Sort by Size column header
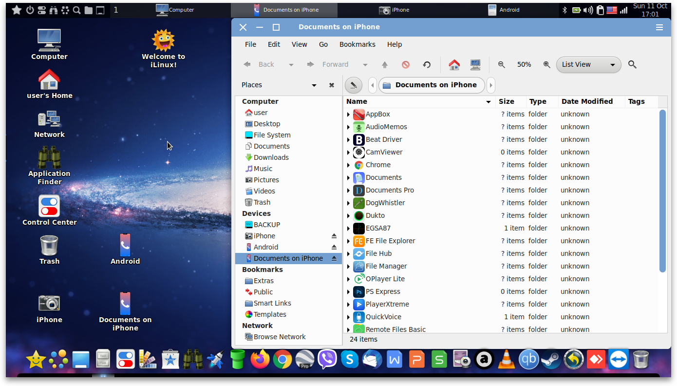This screenshot has width=677, height=386. pyautogui.click(x=510, y=101)
